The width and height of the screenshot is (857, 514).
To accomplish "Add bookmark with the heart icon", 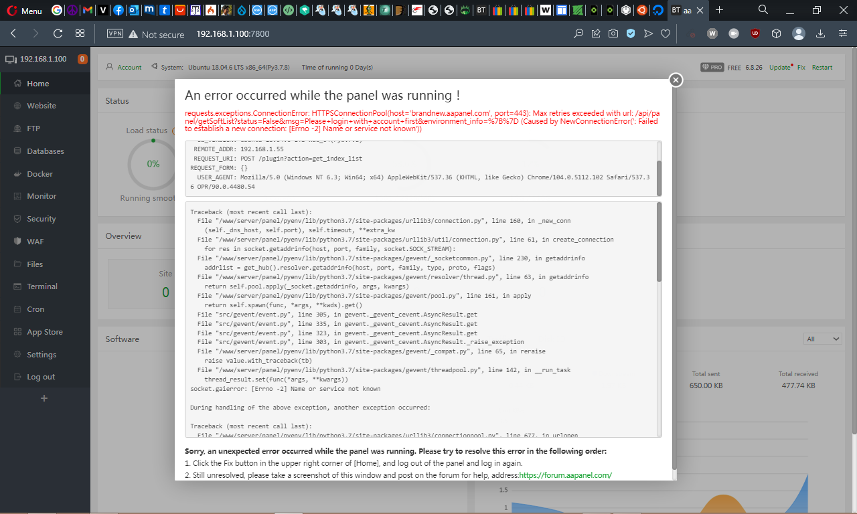I will point(666,33).
